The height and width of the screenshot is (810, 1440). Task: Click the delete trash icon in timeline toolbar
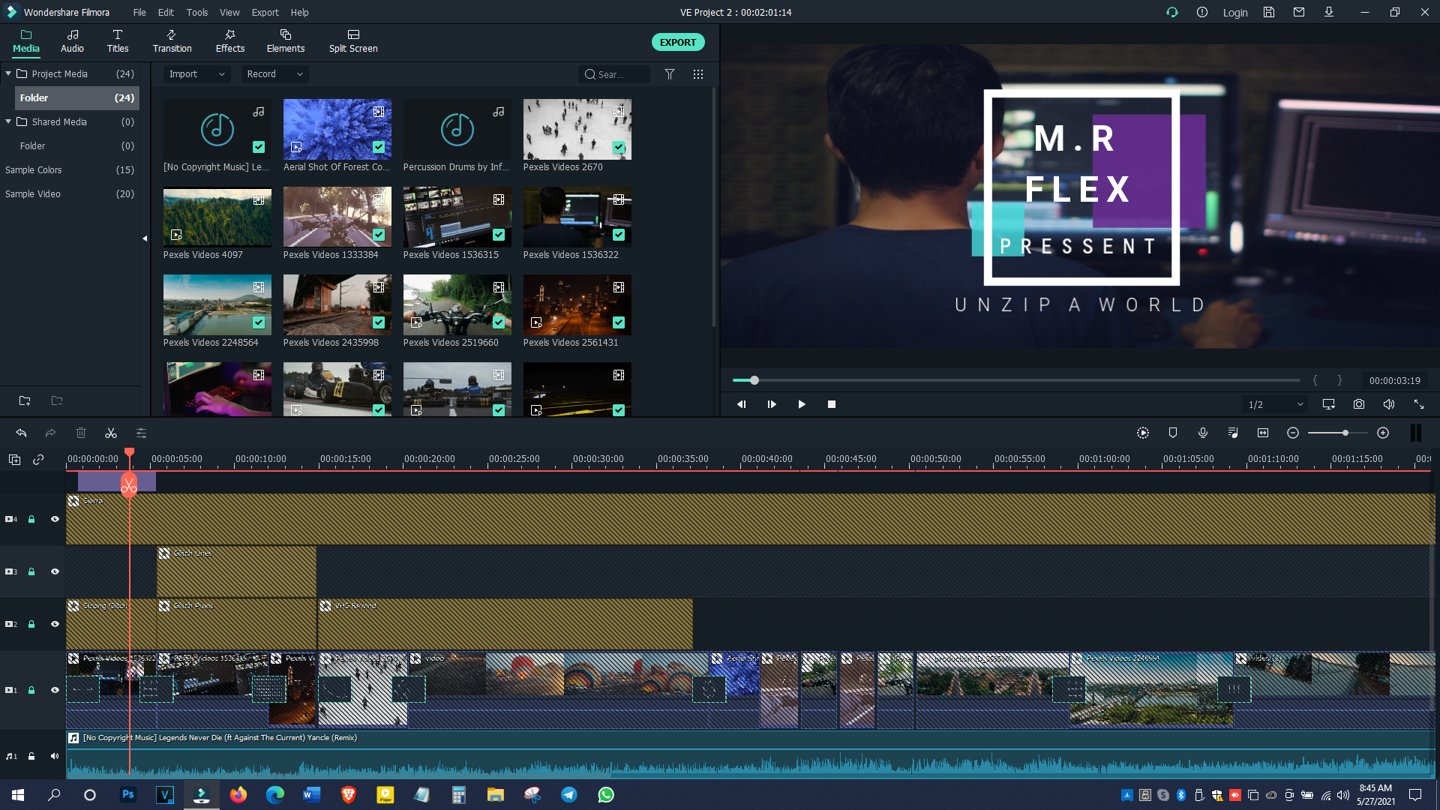81,433
